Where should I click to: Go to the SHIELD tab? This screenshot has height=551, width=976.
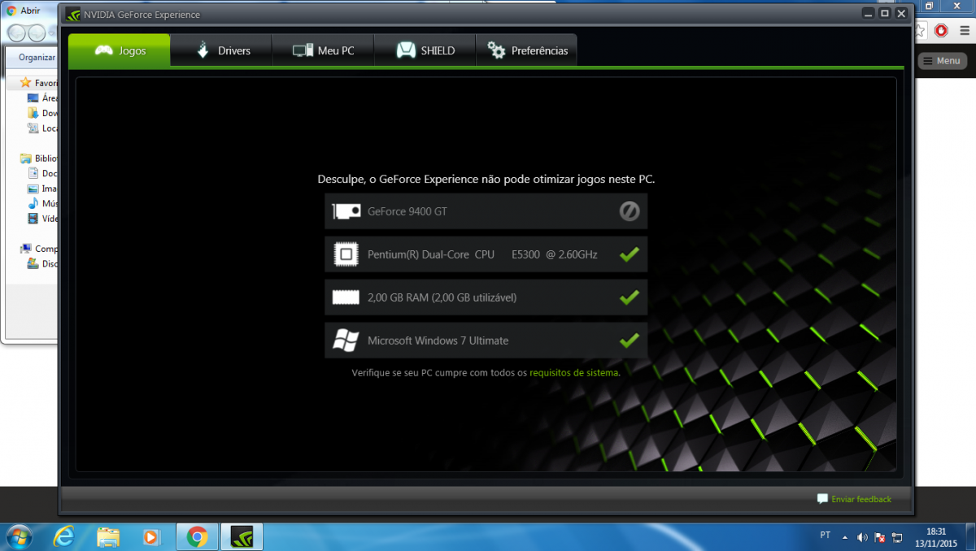point(425,50)
